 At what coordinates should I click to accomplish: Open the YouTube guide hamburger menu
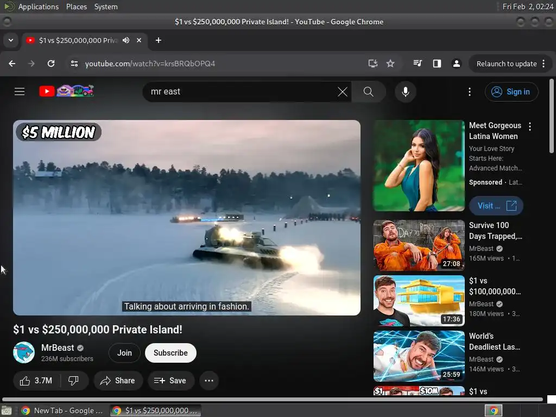click(20, 91)
